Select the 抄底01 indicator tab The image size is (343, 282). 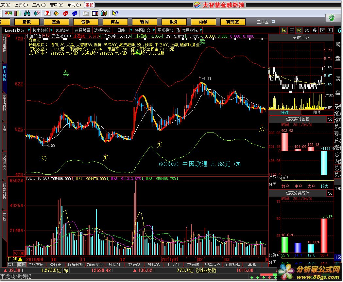point(114,264)
